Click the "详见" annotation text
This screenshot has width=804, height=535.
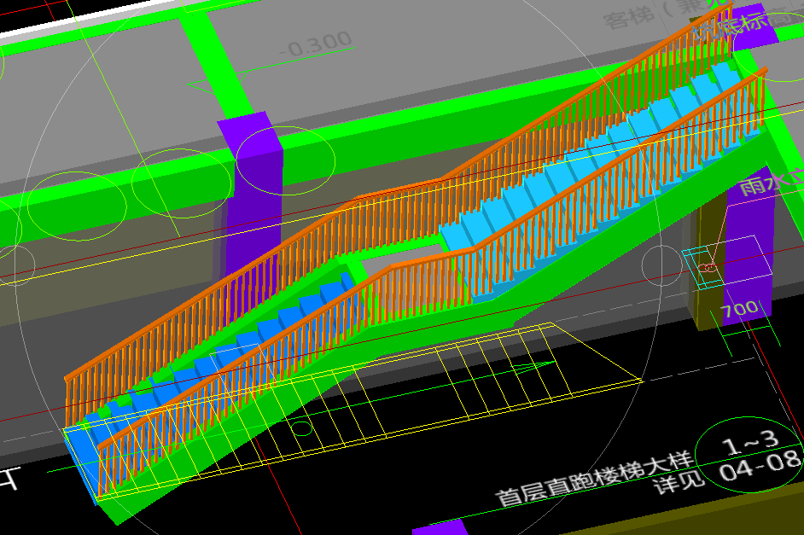[x=679, y=482]
